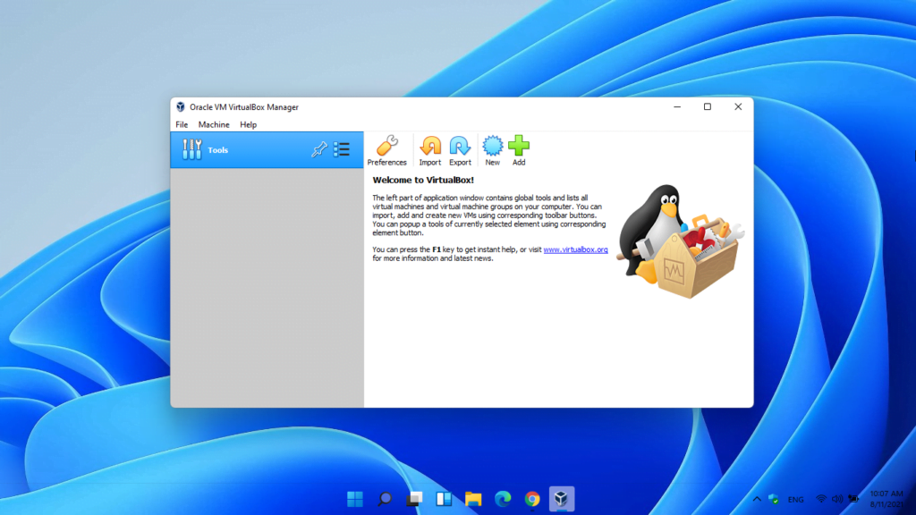Image resolution: width=916 pixels, height=515 pixels.
Task: Open VirtualBox from the taskbar
Action: click(562, 498)
